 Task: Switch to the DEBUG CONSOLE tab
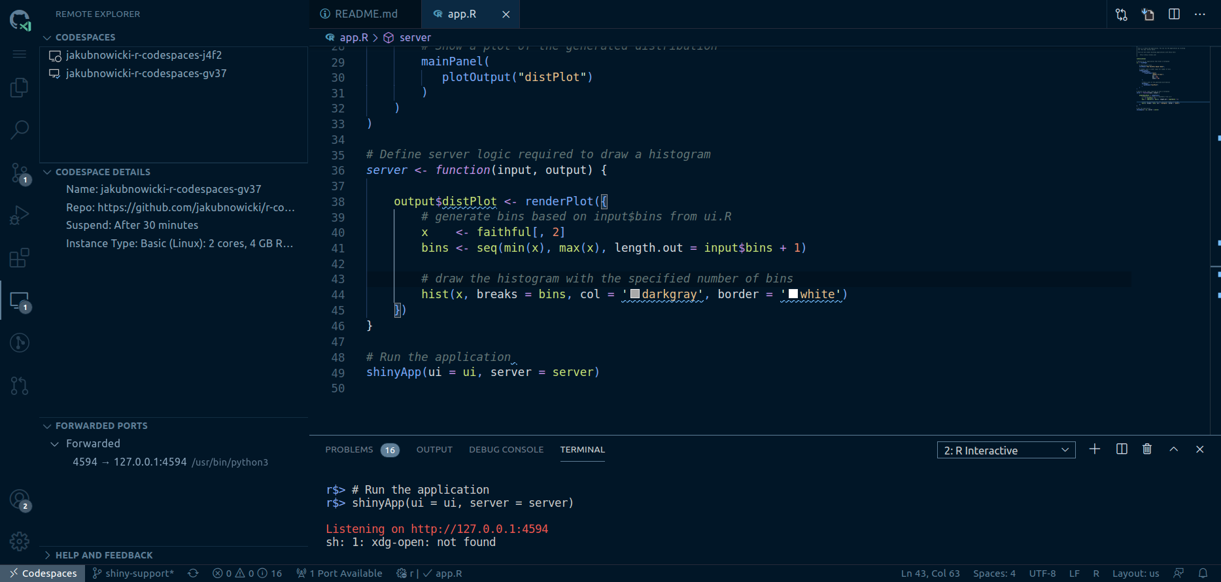point(506,450)
